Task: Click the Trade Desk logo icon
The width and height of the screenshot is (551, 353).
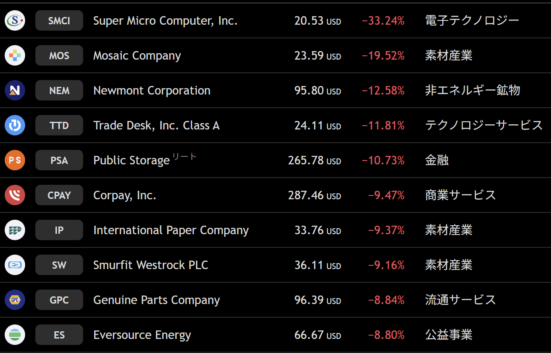Action: (x=15, y=125)
